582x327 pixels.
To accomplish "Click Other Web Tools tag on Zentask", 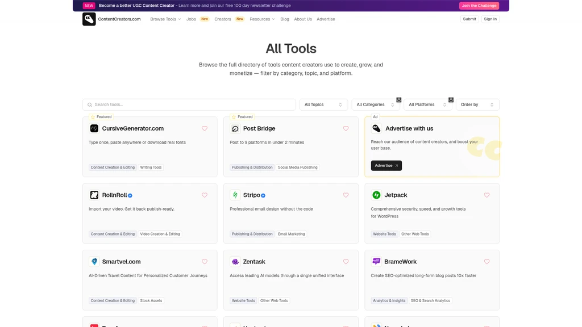I will tap(274, 301).
